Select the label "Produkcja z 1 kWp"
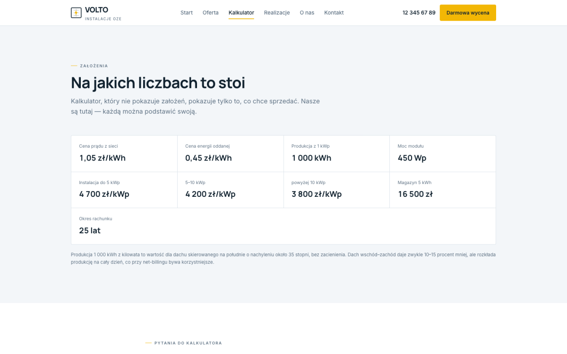Screen dimensions: 567x354 [x=310, y=146]
